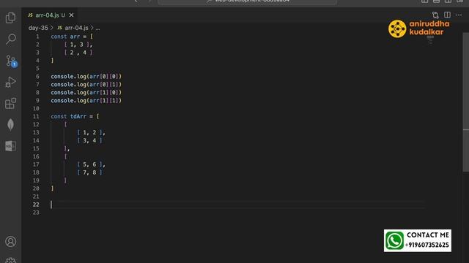
Task: Click the text 'console.log(arr[0][0])'
Action: pos(86,76)
